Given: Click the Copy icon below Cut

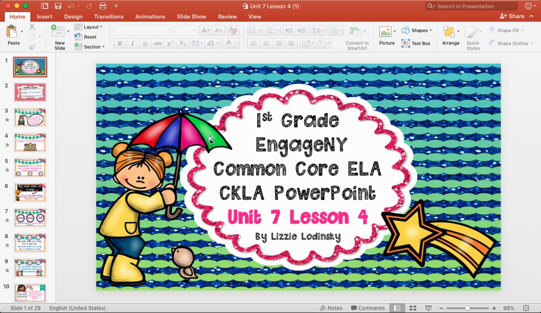Looking at the screenshot, I should (32, 37).
